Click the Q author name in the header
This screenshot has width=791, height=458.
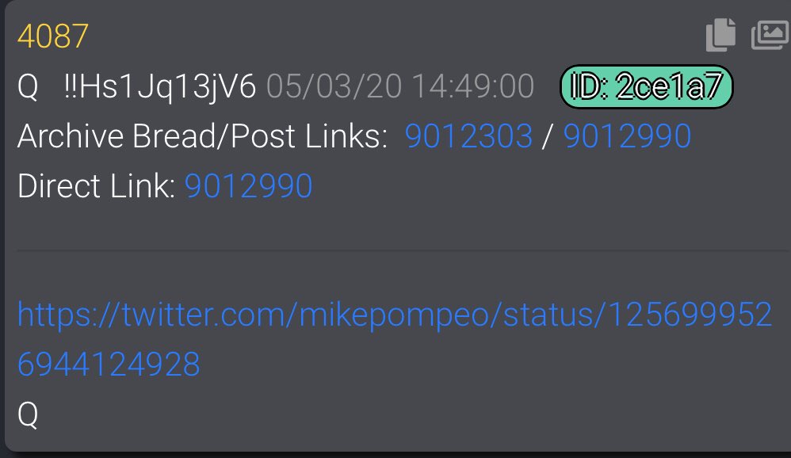(x=28, y=87)
